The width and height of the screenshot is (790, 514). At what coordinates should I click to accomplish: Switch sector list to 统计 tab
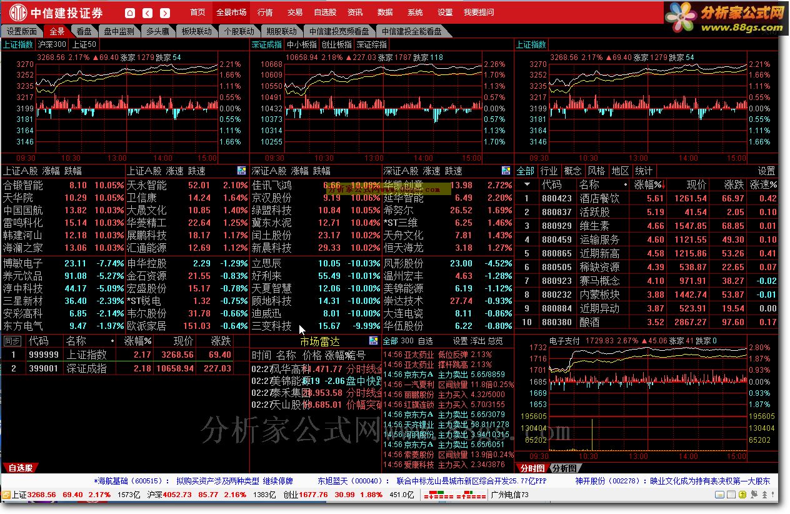(644, 171)
